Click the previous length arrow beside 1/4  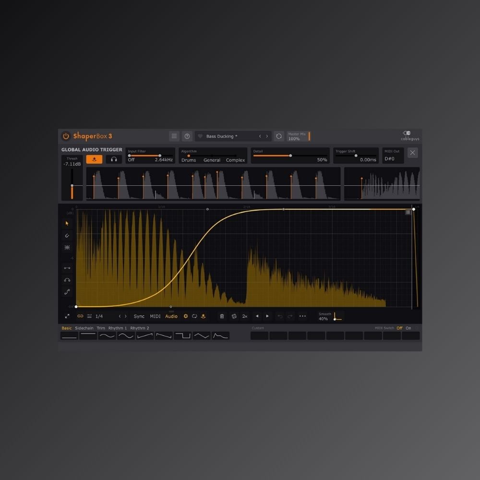click(x=120, y=316)
